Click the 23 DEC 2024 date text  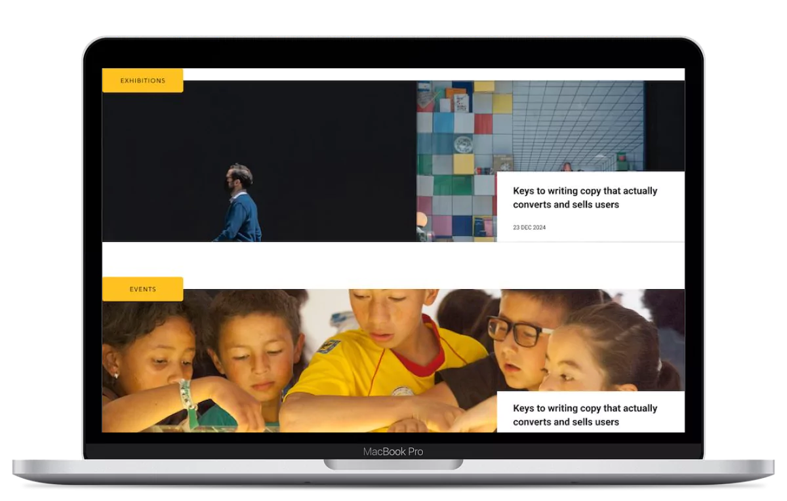(529, 228)
